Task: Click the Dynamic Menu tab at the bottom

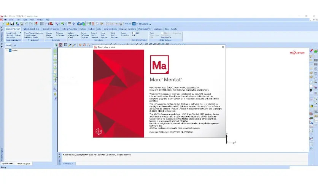Action: point(8,163)
